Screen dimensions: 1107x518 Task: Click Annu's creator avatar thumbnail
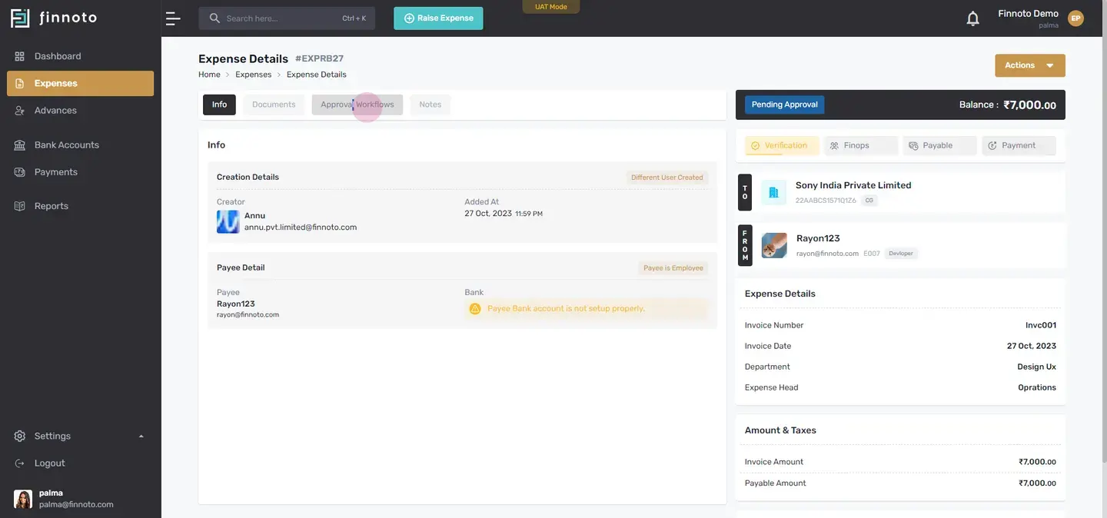(228, 222)
